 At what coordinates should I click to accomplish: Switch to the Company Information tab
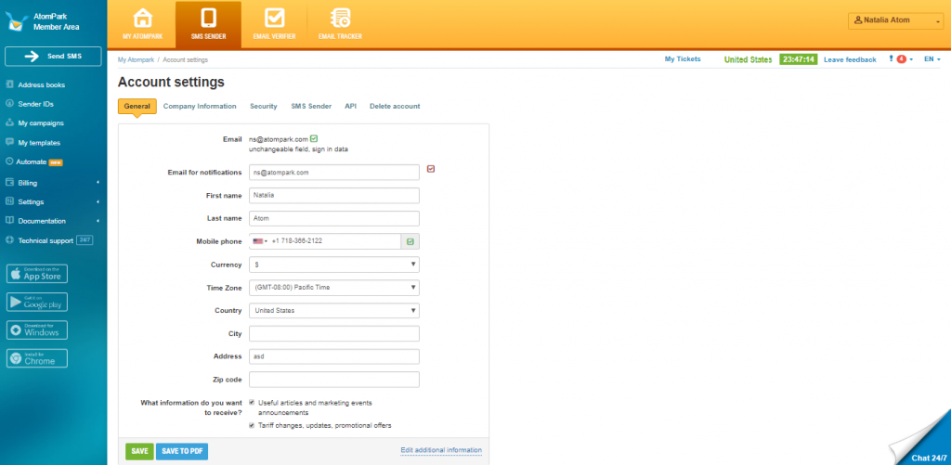pyautogui.click(x=200, y=107)
